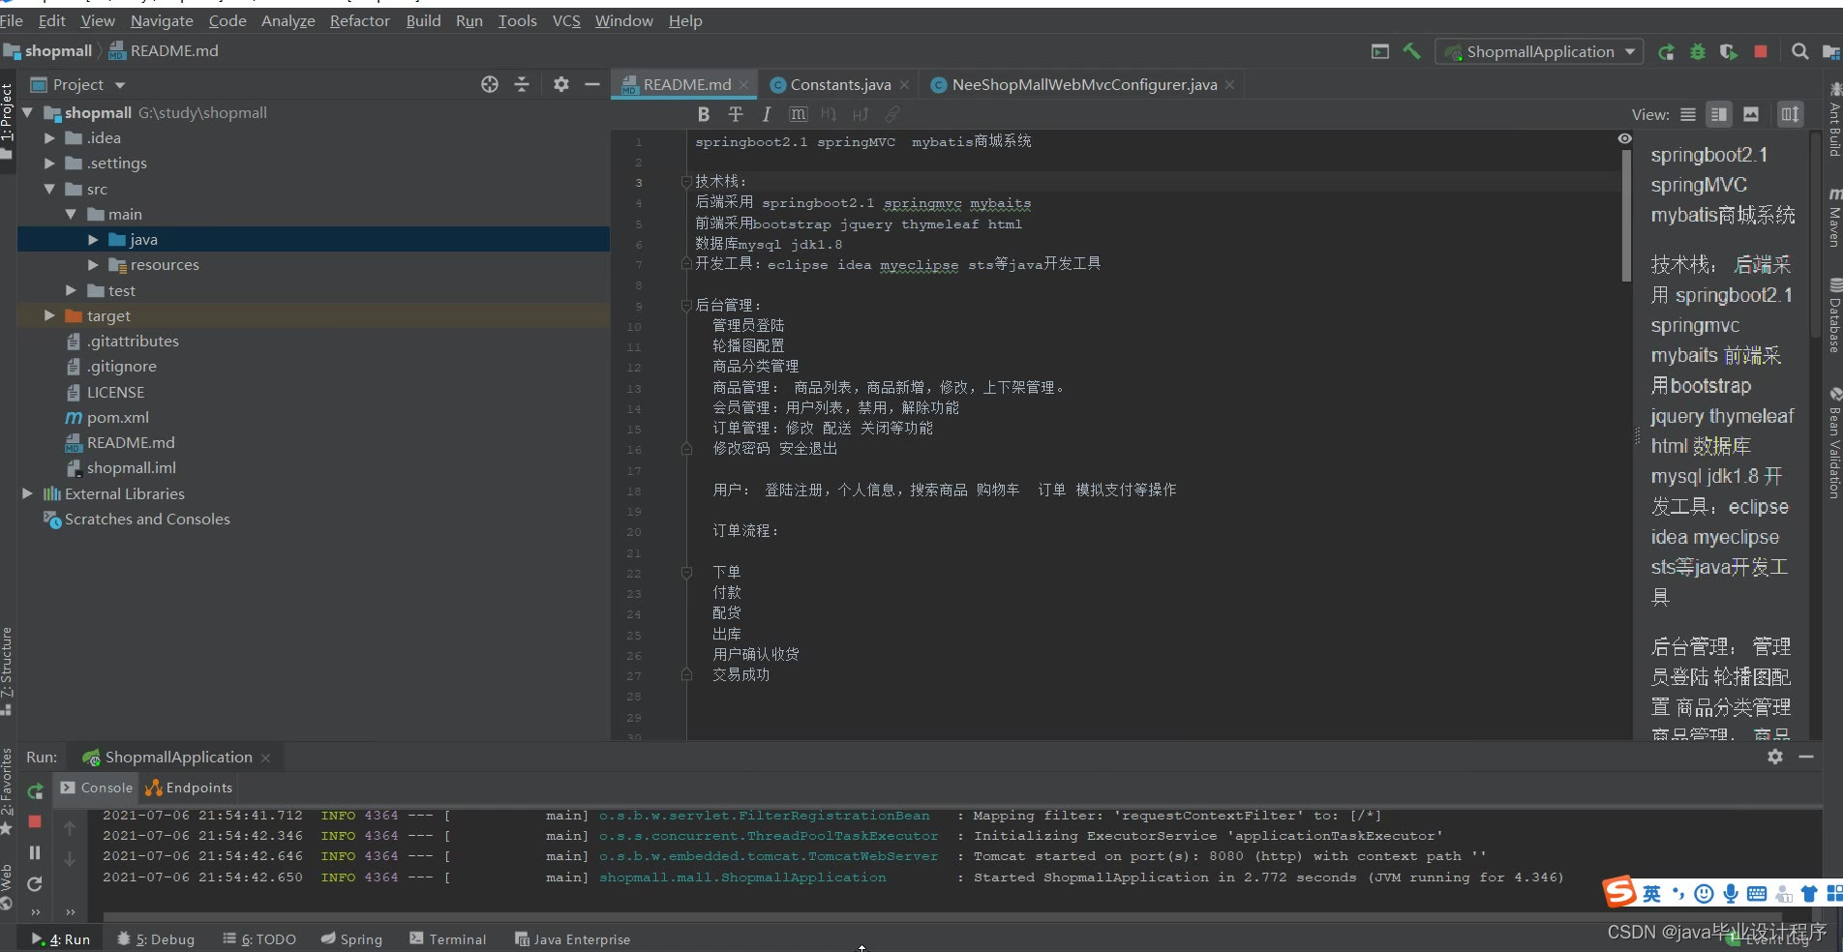Run with Coverage using the shield icon
The width and height of the screenshot is (1843, 952).
pos(1728,51)
